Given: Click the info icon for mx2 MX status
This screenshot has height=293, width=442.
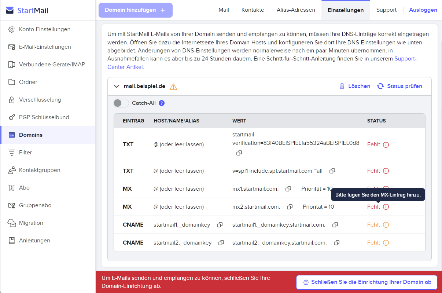Looking at the screenshot, I should [x=386, y=207].
